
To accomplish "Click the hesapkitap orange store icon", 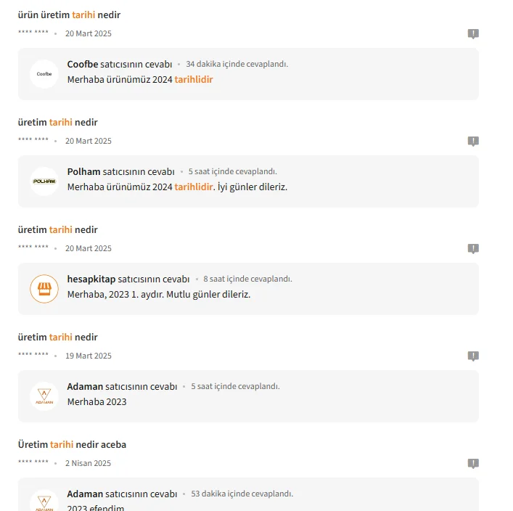I will tap(44, 289).
